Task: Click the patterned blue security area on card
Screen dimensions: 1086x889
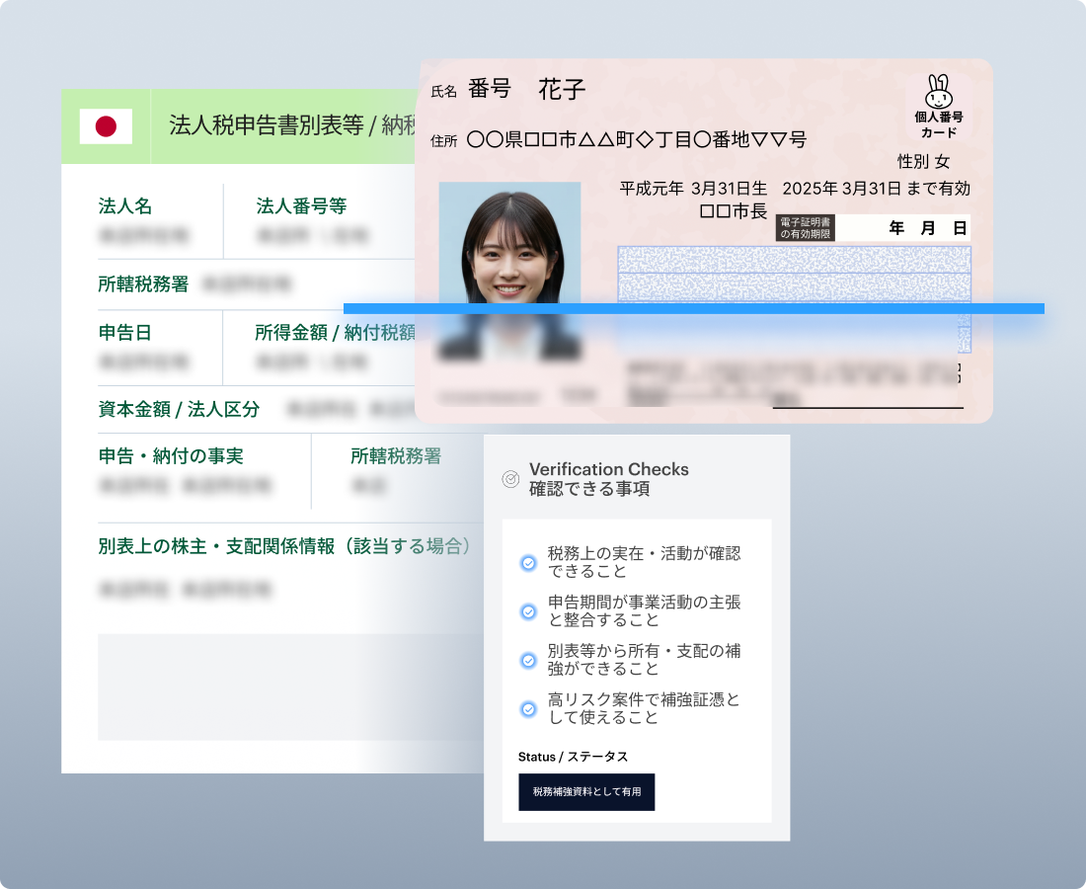Action: pos(794,274)
